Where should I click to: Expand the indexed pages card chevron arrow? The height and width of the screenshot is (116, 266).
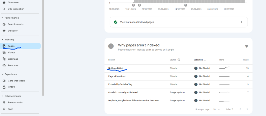click(242, 22)
